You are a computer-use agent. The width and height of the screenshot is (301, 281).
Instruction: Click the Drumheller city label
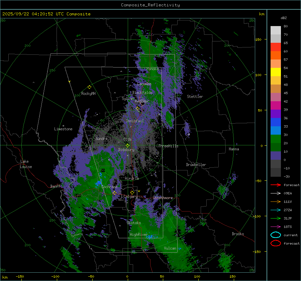click(x=196, y=165)
